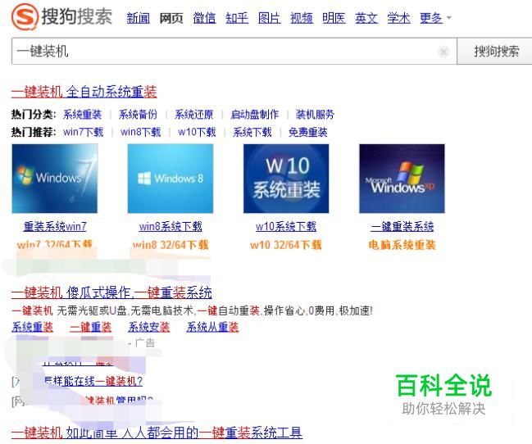532x444 pixels.
Task: Click the Windows XP thumbnail image
Action: (402, 179)
